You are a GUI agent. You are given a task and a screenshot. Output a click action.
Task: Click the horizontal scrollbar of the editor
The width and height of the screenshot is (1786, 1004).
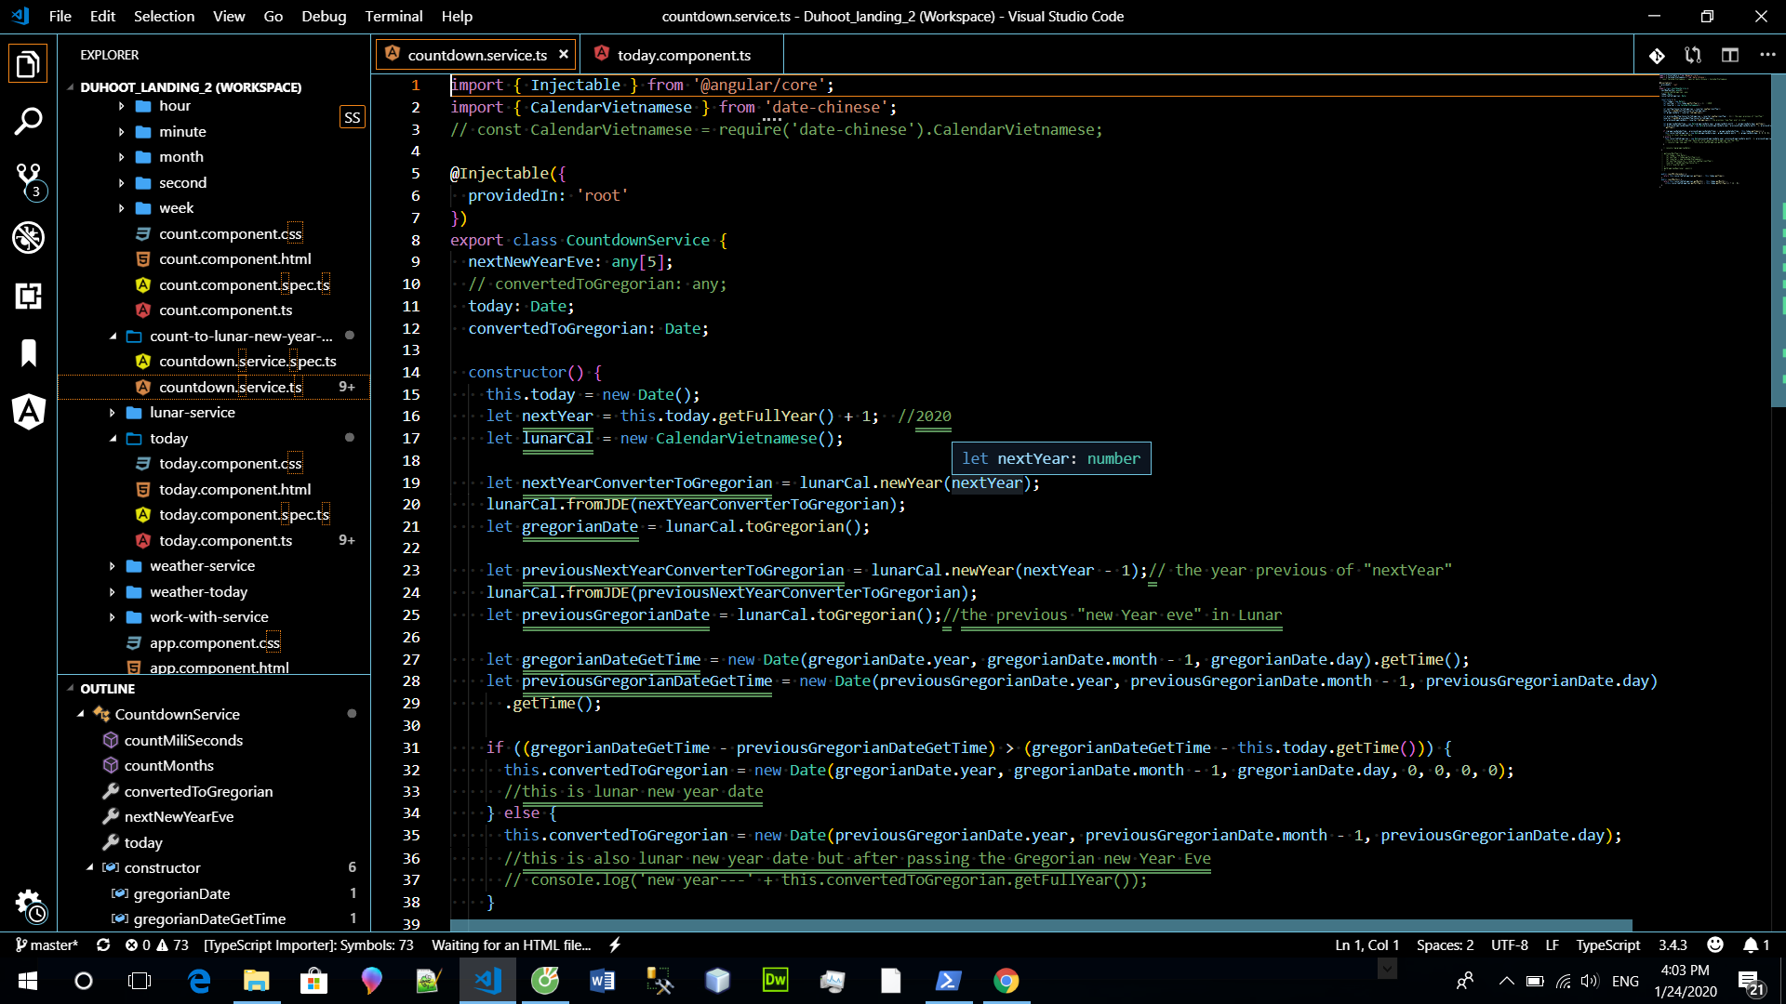point(1040,925)
